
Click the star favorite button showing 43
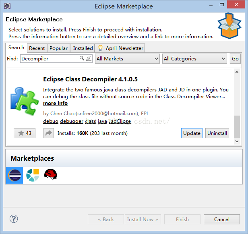pyautogui.click(x=25, y=133)
